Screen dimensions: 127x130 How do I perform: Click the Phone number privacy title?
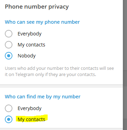(37, 7)
